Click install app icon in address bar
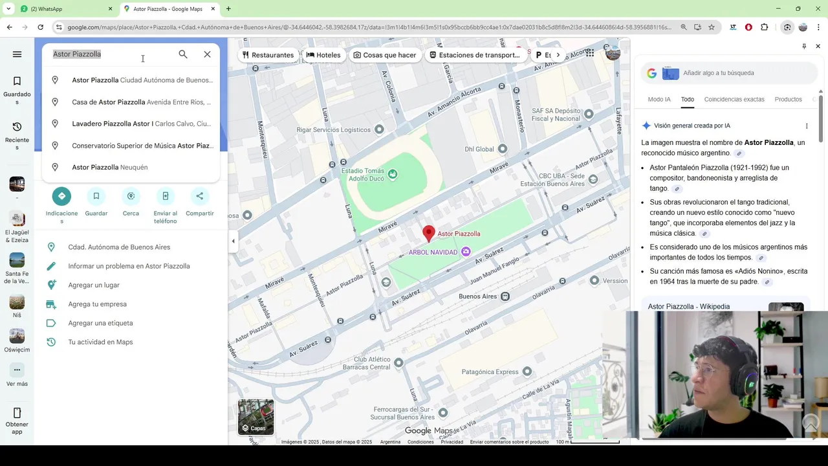Viewport: 828px width, 466px height. [x=697, y=27]
